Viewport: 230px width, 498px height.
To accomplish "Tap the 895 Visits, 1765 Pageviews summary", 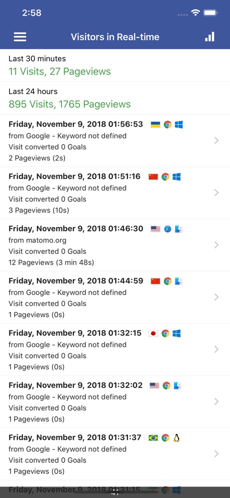I will pyautogui.click(x=69, y=104).
